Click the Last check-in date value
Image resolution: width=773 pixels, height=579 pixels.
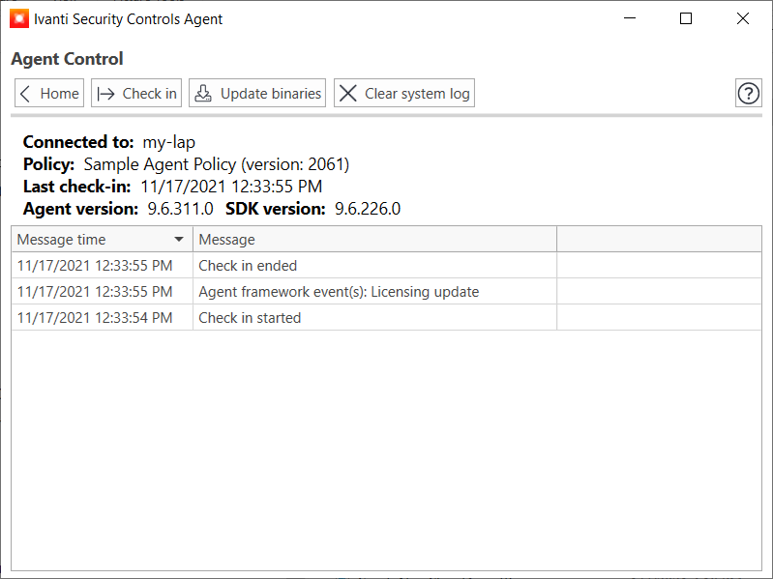click(231, 187)
